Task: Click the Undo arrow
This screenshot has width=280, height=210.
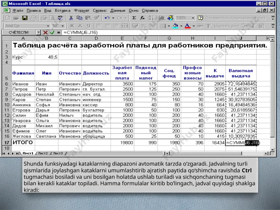Action: point(107,18)
